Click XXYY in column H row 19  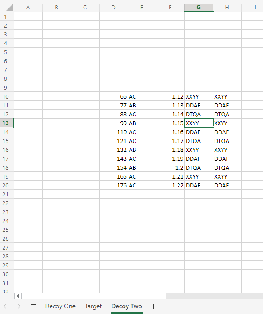click(x=227, y=176)
